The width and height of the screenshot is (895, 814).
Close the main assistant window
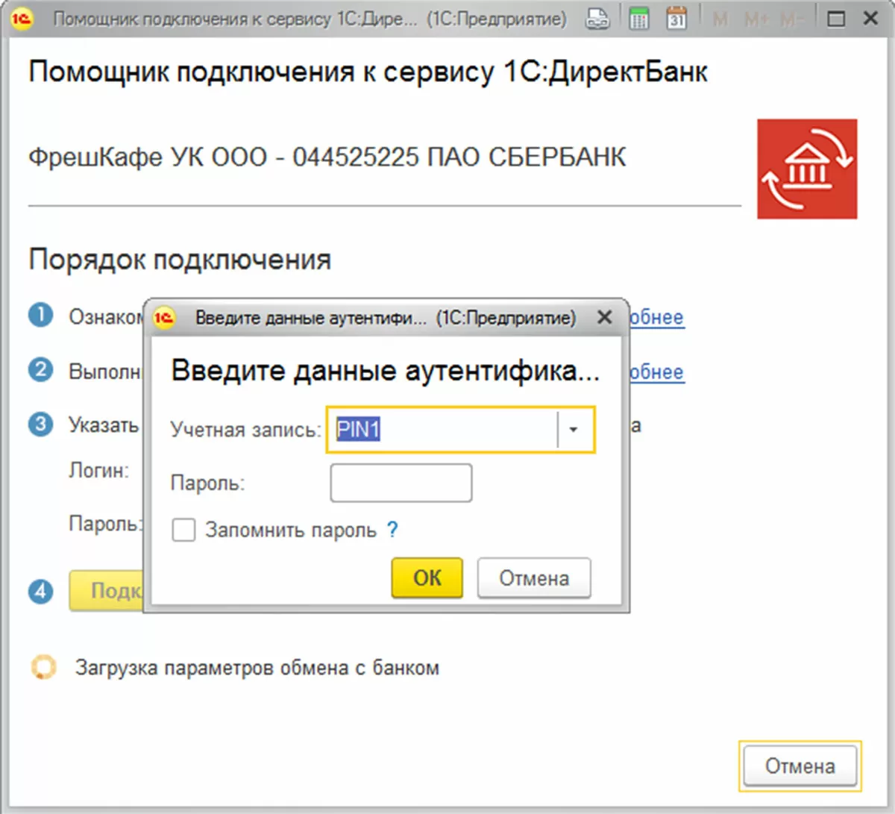click(x=870, y=19)
